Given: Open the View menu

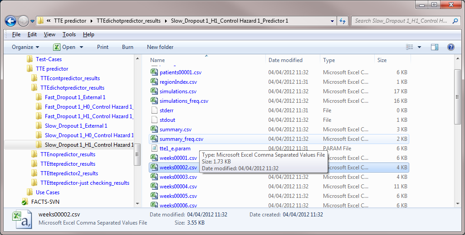Looking at the screenshot, I should click(x=49, y=34).
